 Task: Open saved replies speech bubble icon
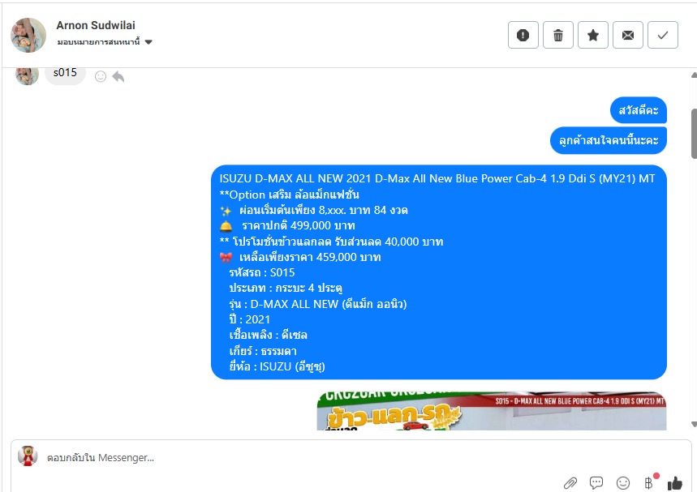point(596,482)
